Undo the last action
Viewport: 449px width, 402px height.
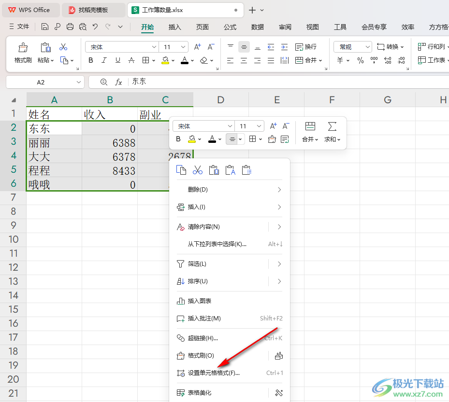[95, 27]
